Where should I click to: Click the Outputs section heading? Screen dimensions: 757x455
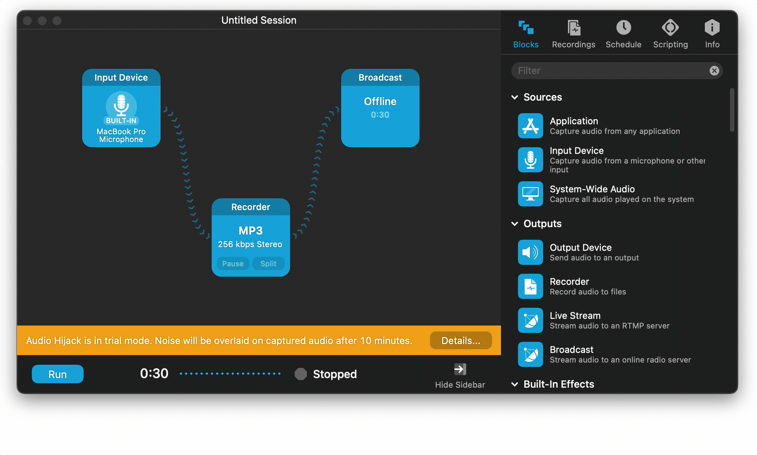(x=542, y=223)
